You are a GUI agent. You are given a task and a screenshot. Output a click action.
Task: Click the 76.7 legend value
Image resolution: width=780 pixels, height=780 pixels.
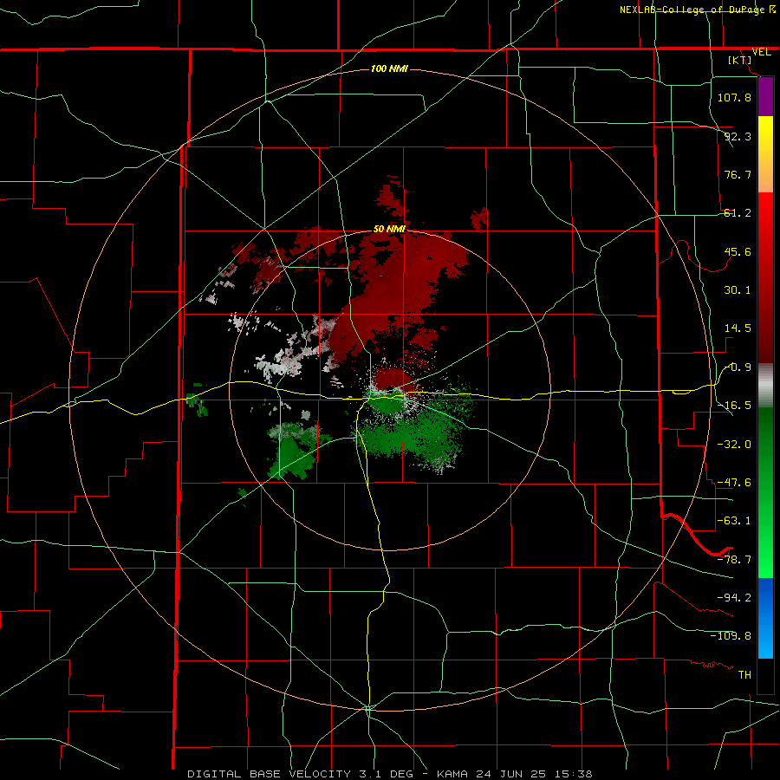[x=738, y=174]
